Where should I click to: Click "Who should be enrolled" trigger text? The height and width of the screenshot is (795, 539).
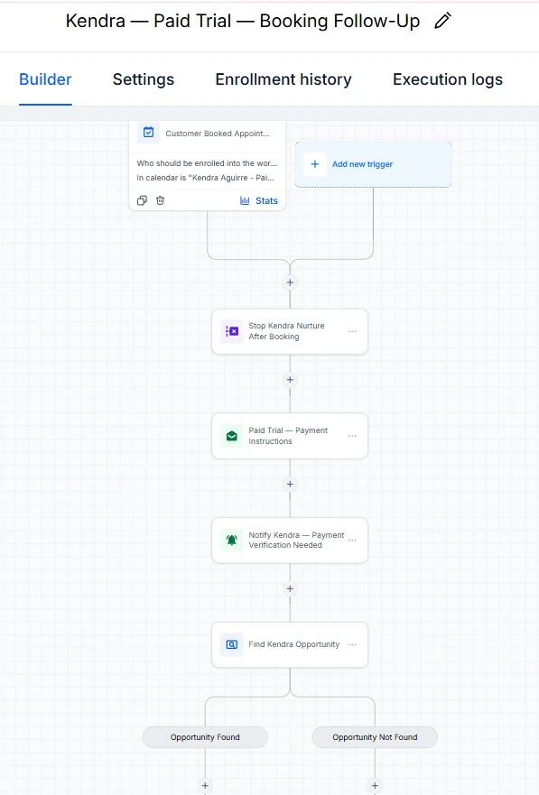207,163
